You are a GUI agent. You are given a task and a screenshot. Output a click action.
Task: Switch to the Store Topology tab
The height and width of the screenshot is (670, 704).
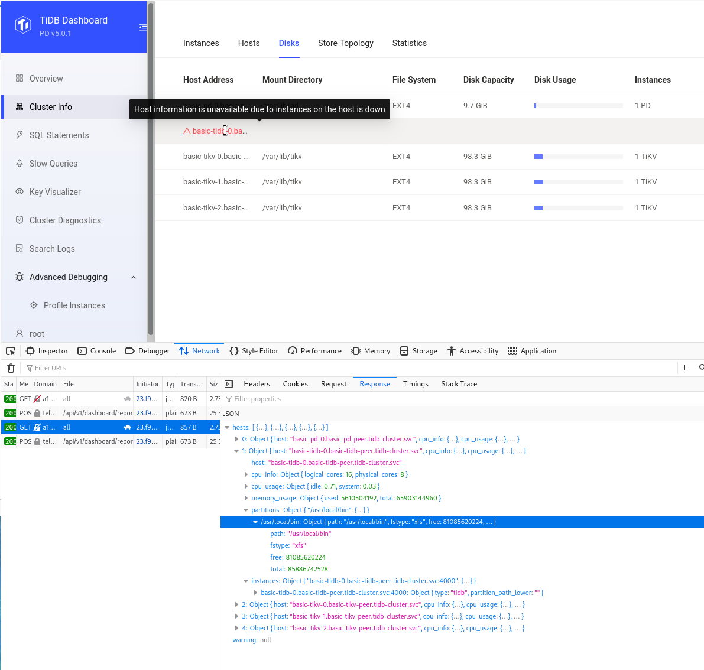click(346, 43)
